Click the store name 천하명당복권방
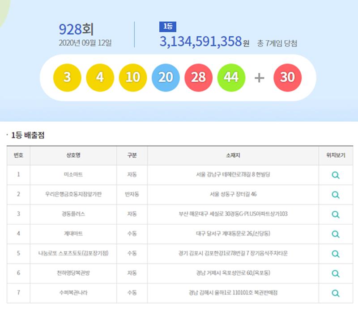Image resolution: width=358 pixels, height=310 pixels. [73, 273]
